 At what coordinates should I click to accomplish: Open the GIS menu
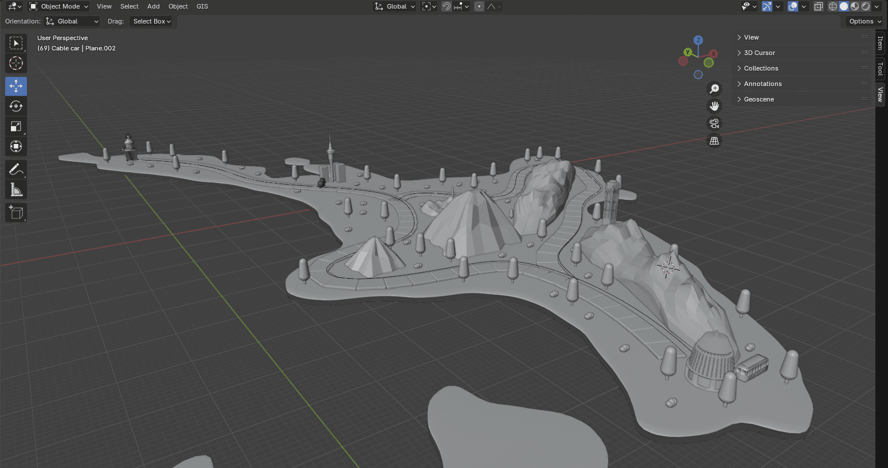[x=202, y=6]
